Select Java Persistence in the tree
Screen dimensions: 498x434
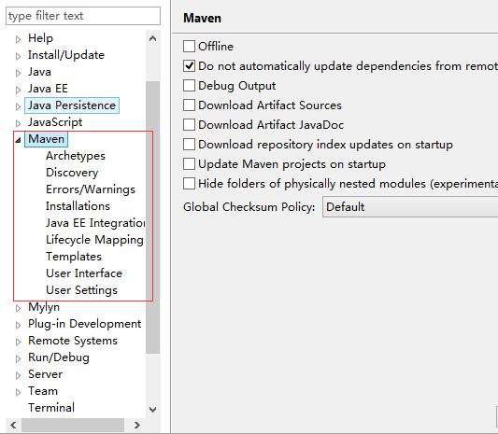pyautogui.click(x=72, y=105)
